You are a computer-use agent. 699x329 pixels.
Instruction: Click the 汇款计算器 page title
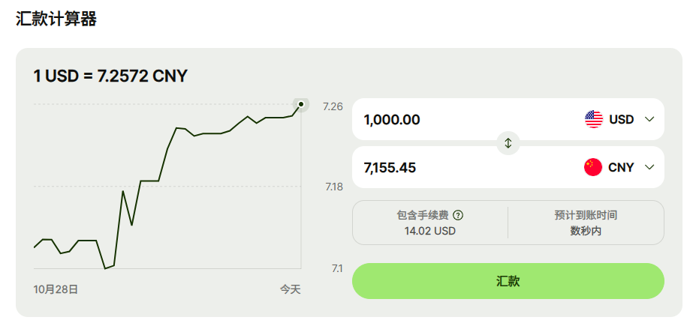tap(56, 19)
